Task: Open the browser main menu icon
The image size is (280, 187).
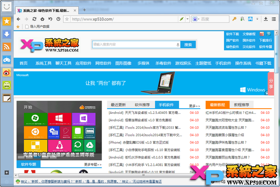Action: 274,19
